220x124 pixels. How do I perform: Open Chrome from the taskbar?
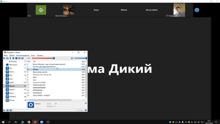[29, 122]
